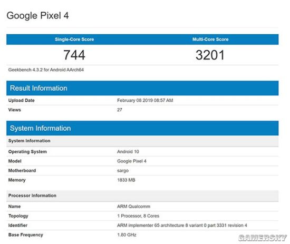Click the 1833 MB memory value

[126, 180]
